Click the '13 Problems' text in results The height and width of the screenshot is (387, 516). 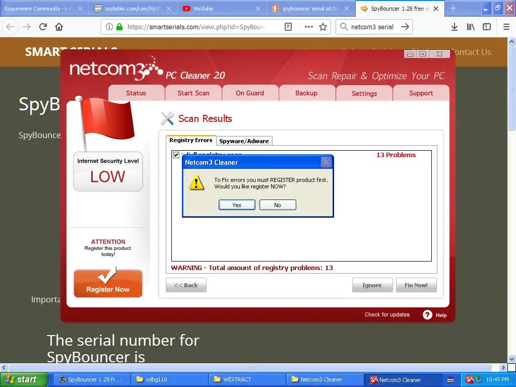(x=396, y=155)
